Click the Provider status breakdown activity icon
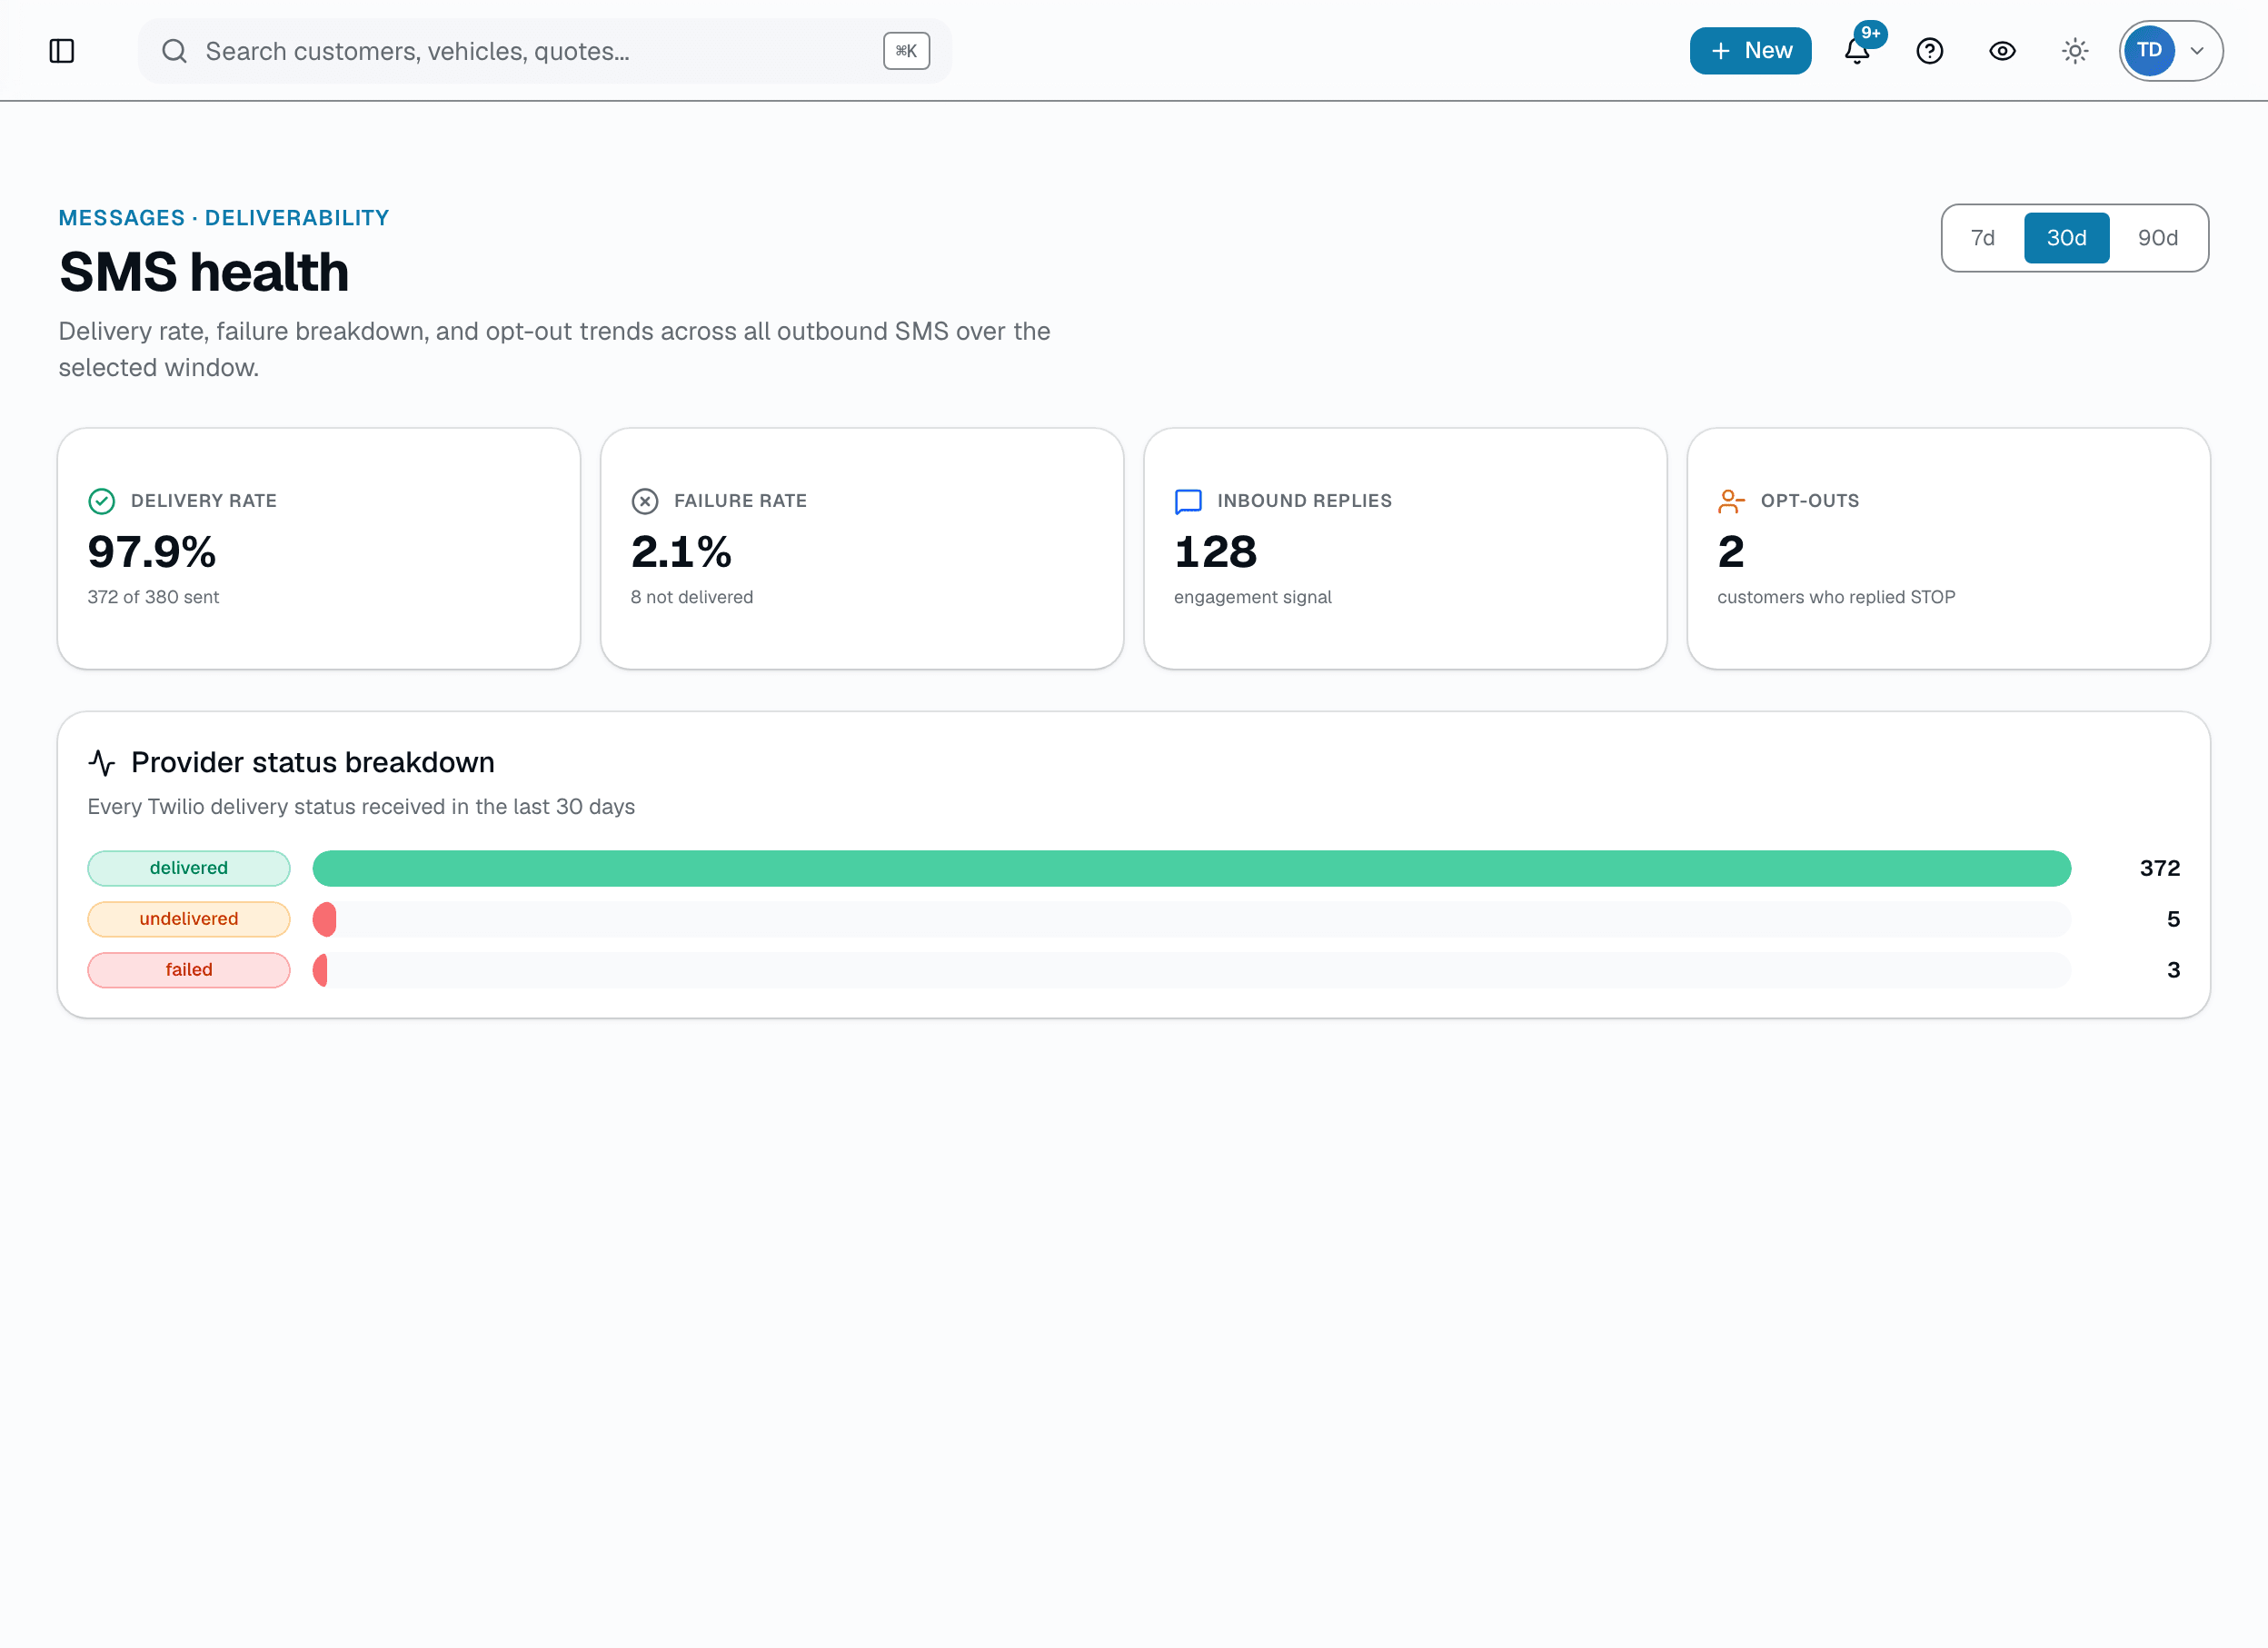The width and height of the screenshot is (2268, 1648). click(x=102, y=763)
